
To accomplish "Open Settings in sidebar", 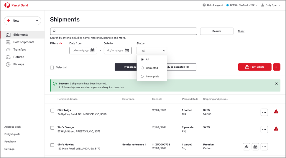I will tap(9, 149).
